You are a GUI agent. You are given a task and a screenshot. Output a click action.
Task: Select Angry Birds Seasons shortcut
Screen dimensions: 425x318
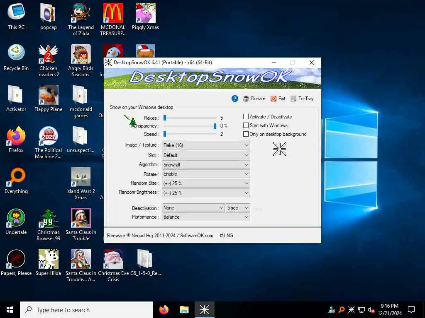[x=81, y=60]
